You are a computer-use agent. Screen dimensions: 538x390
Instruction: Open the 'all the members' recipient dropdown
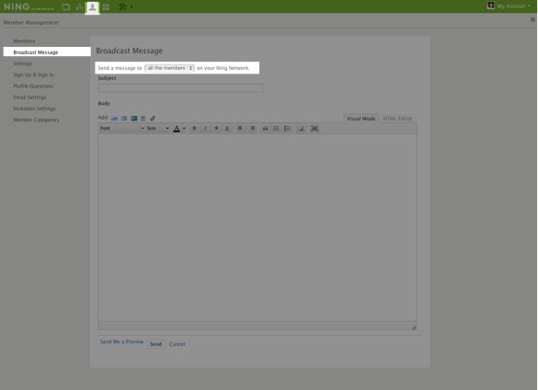click(x=169, y=68)
